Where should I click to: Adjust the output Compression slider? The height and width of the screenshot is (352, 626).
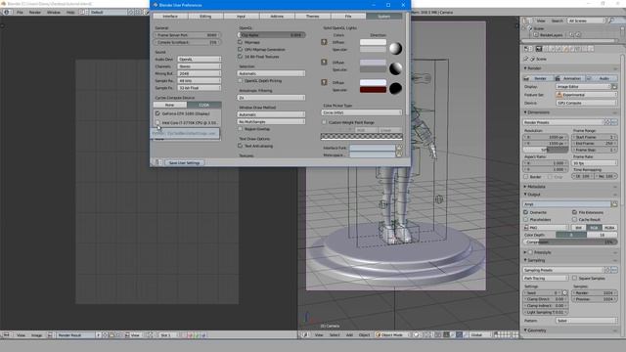coord(570,242)
